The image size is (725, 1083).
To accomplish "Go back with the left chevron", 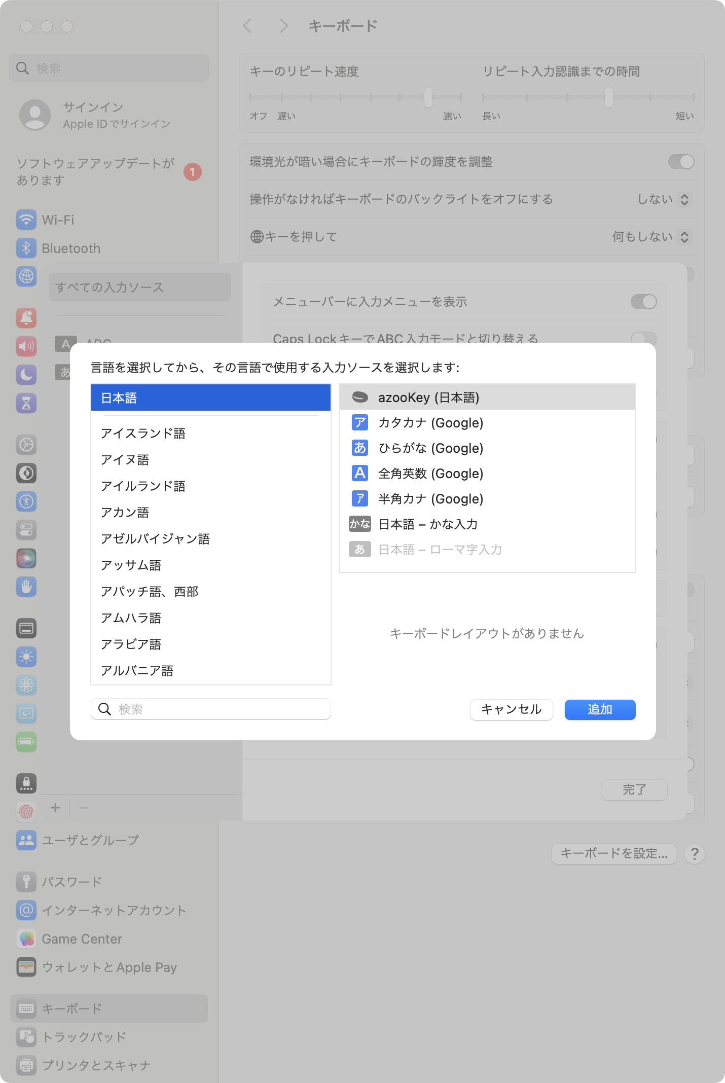I will (247, 26).
